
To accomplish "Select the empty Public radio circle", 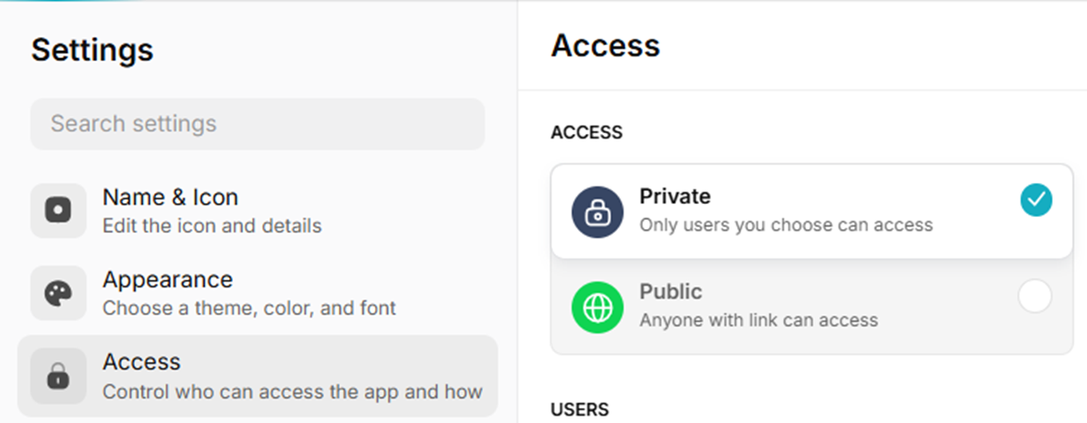I will coord(1035,296).
